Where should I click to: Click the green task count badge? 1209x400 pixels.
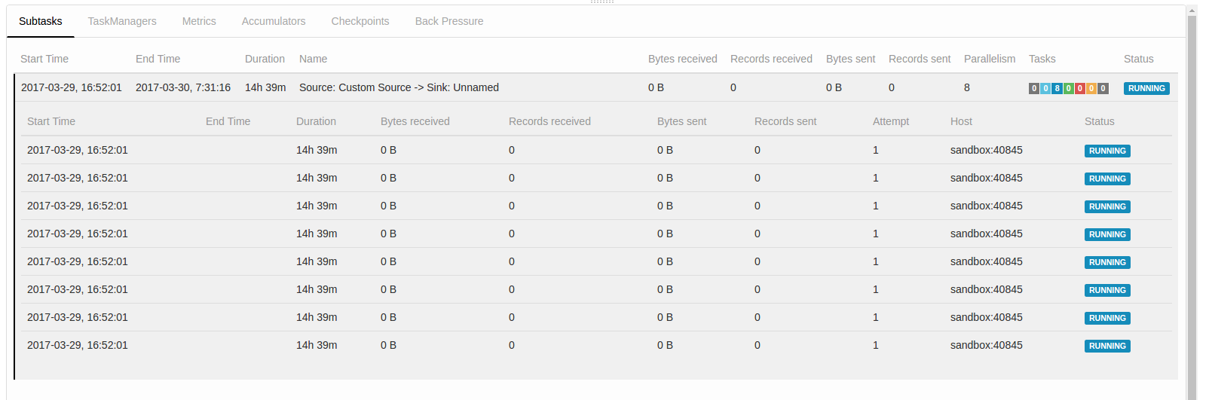1068,88
